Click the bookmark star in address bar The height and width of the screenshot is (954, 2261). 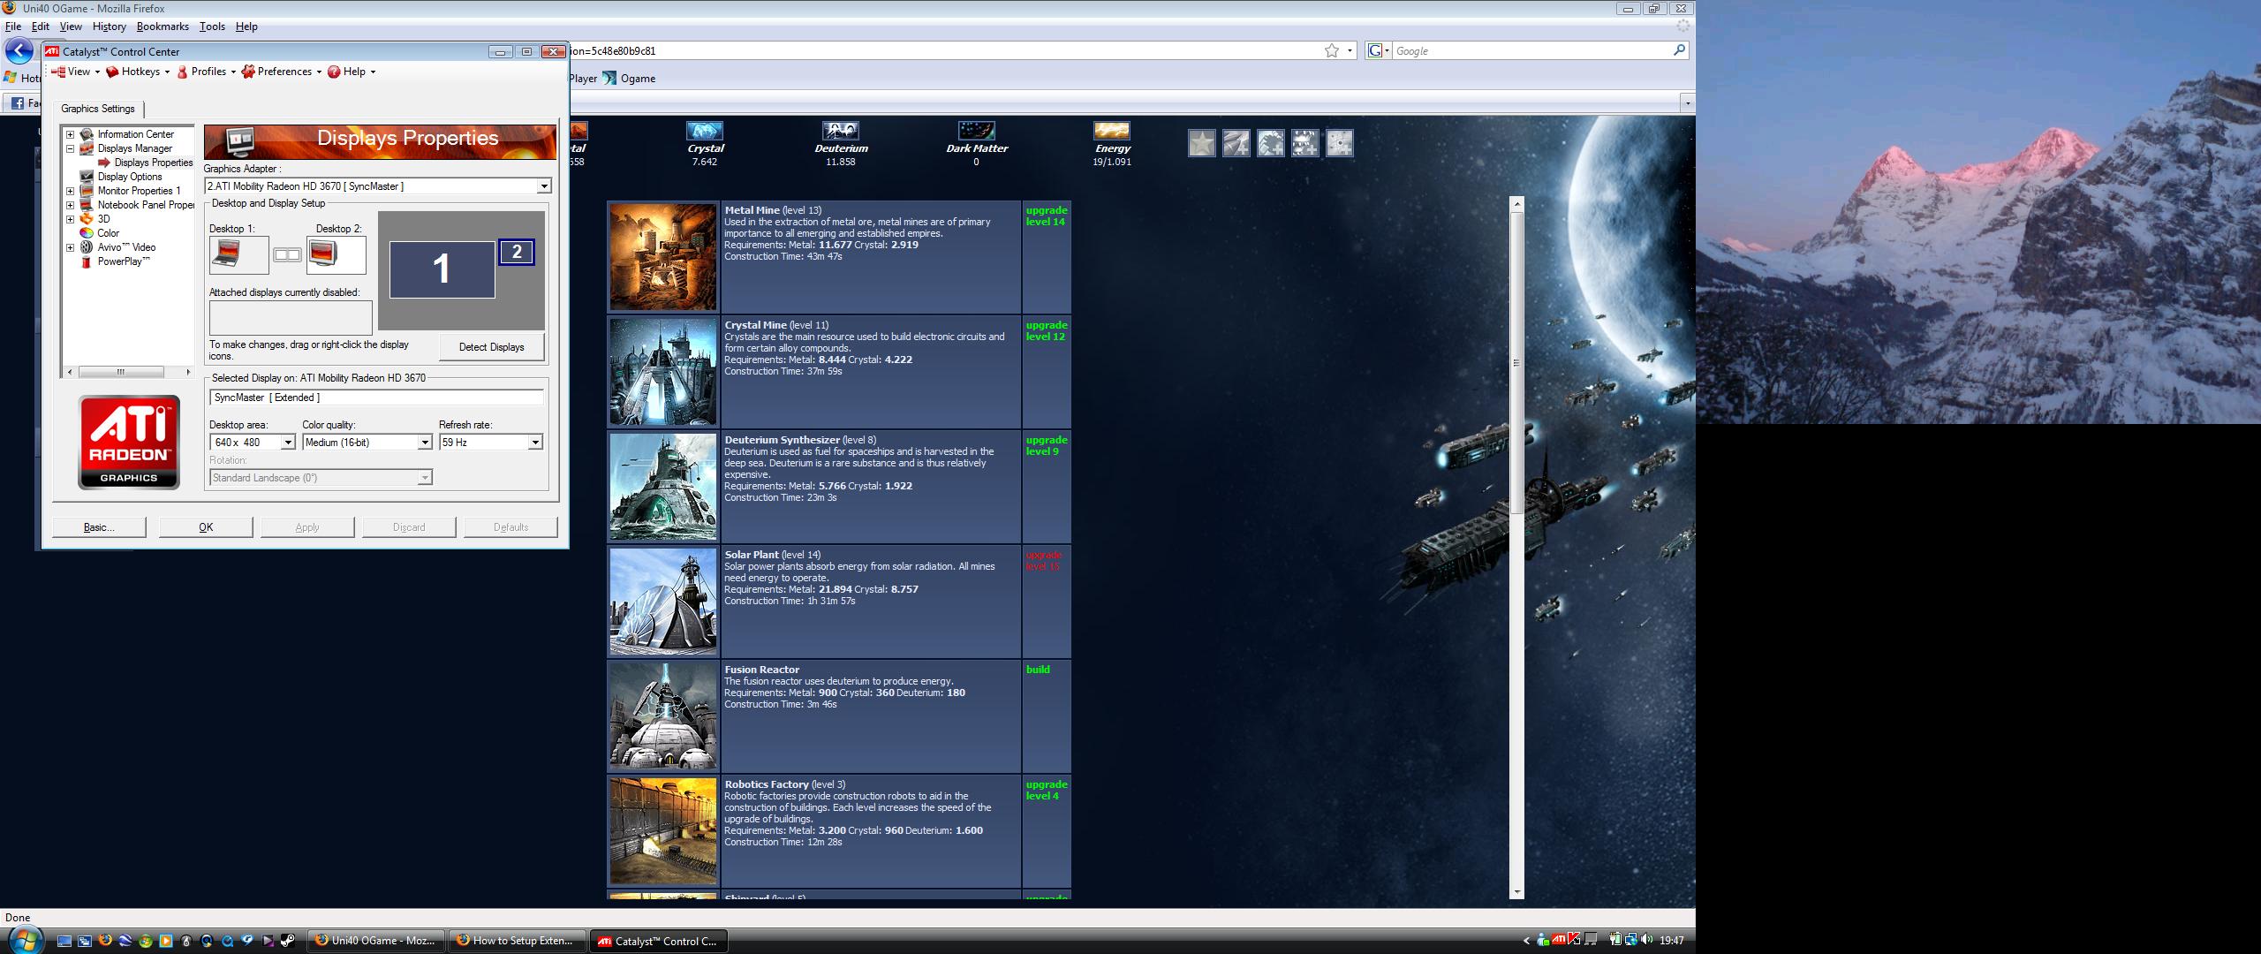point(1332,51)
